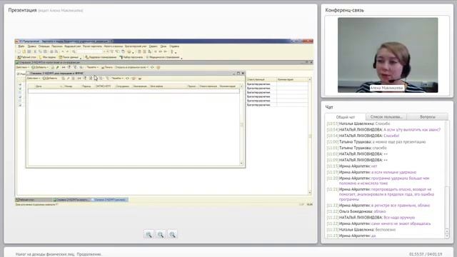The height and width of the screenshot is (257, 457).
Task: Click the copy icon after Добавить in inner window
Action: click(x=63, y=79)
